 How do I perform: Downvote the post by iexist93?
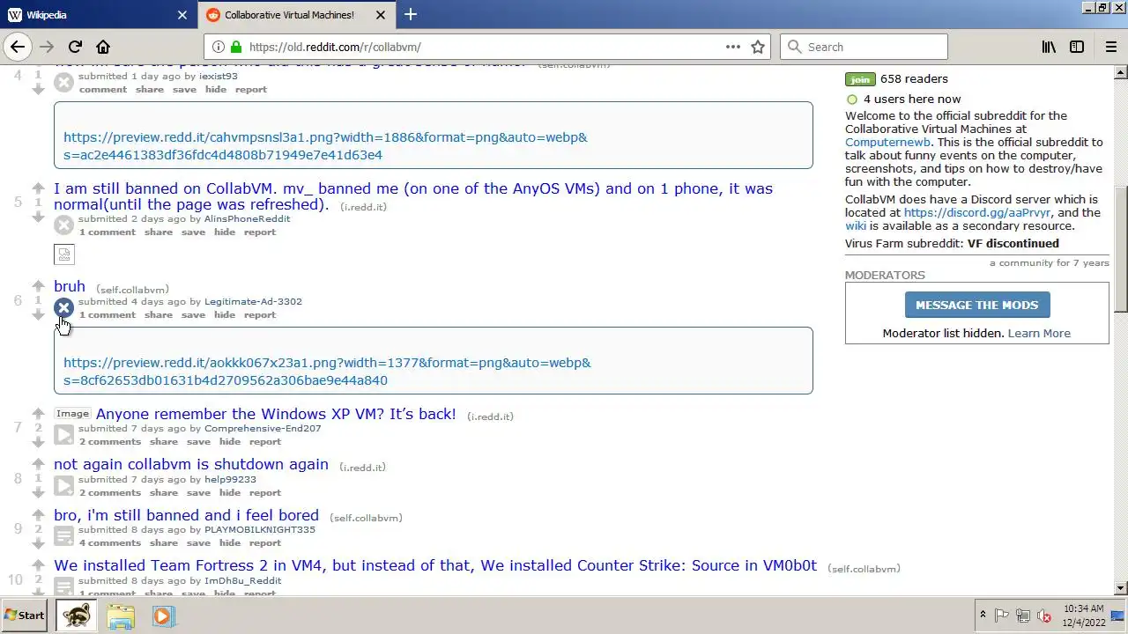click(38, 90)
